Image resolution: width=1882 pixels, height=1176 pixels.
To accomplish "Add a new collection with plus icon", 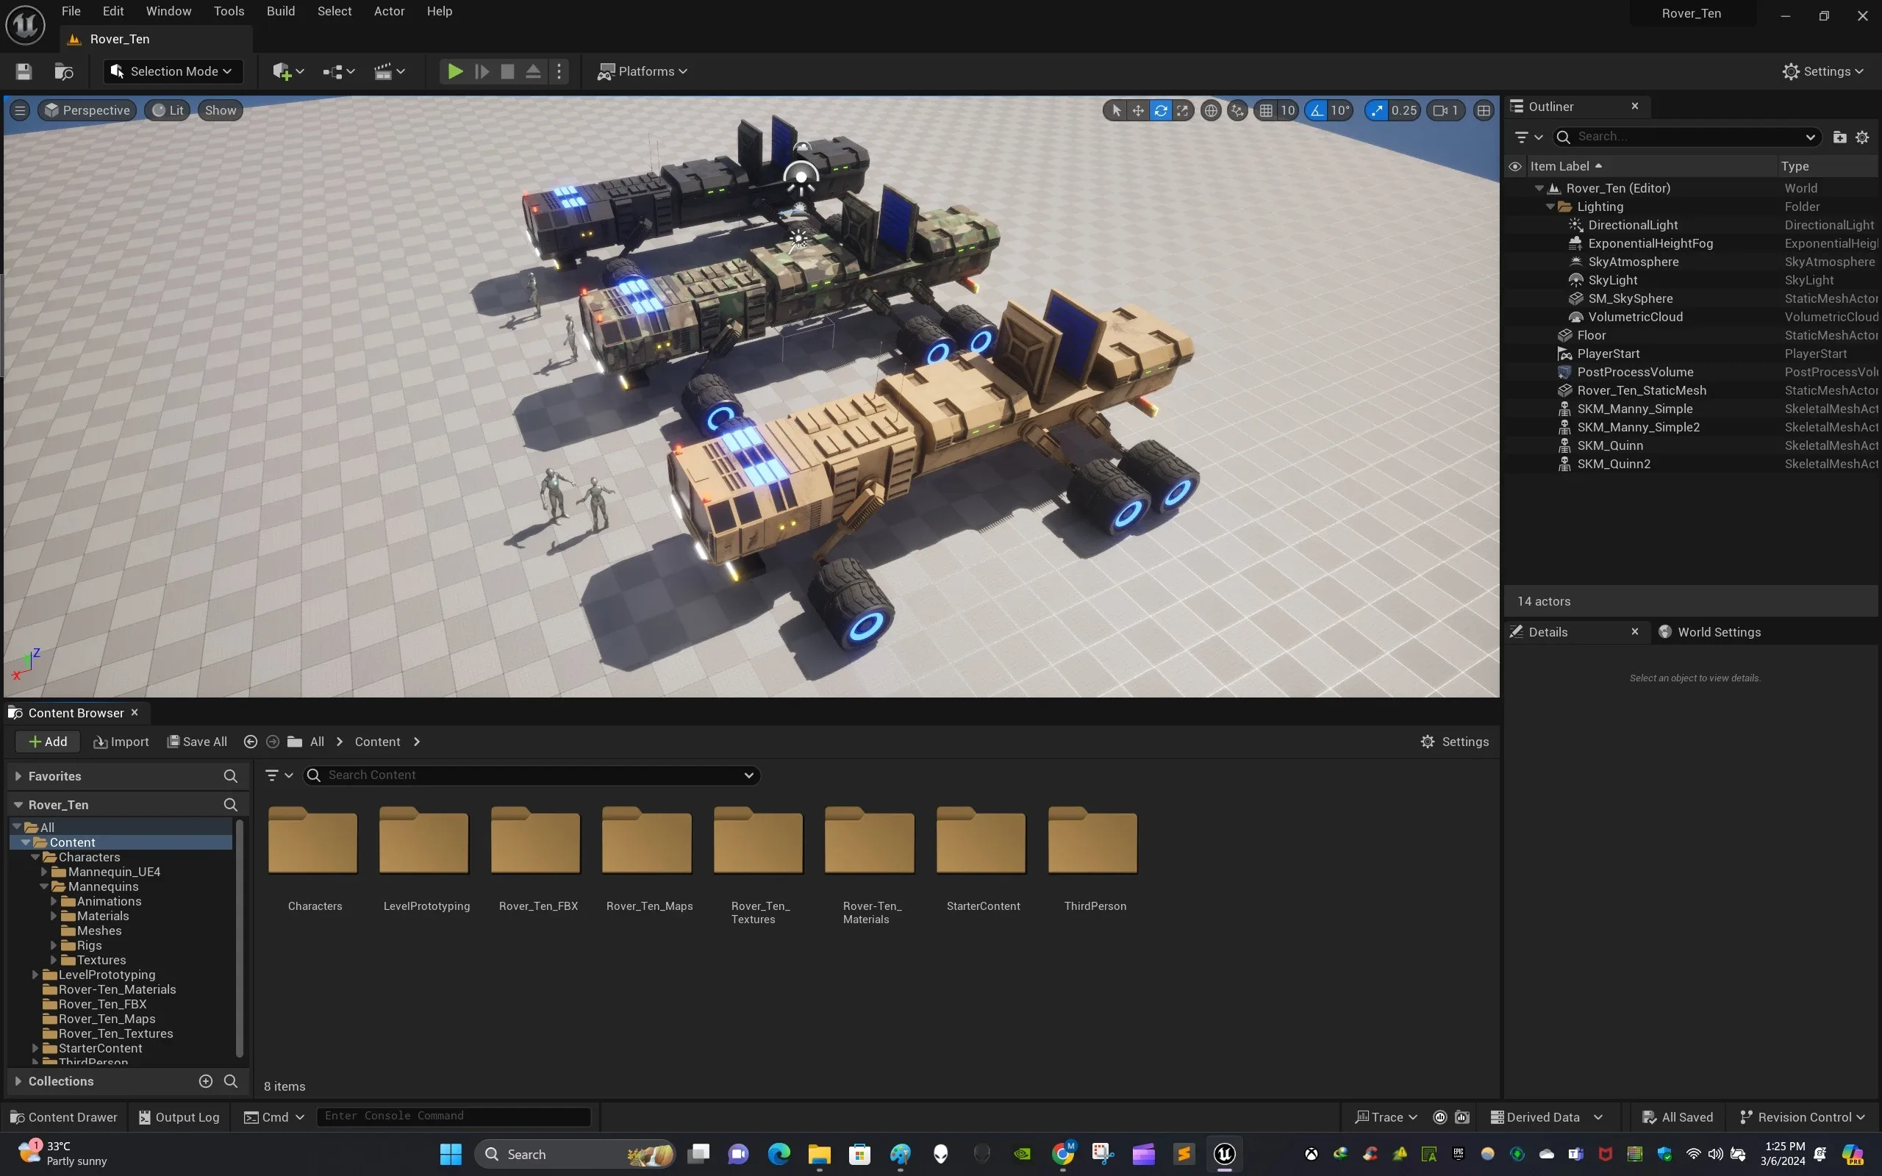I will tap(205, 1081).
